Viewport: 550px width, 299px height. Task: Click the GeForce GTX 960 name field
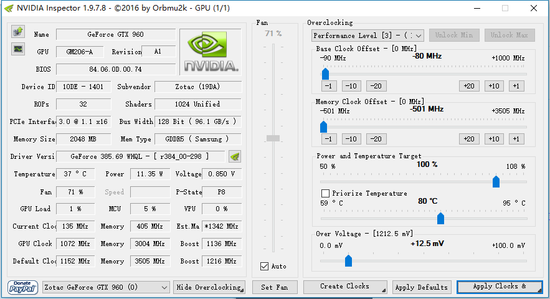click(116, 34)
